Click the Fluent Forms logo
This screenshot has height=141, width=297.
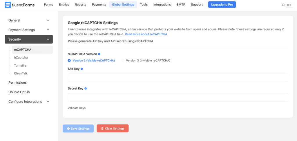[x=20, y=5]
